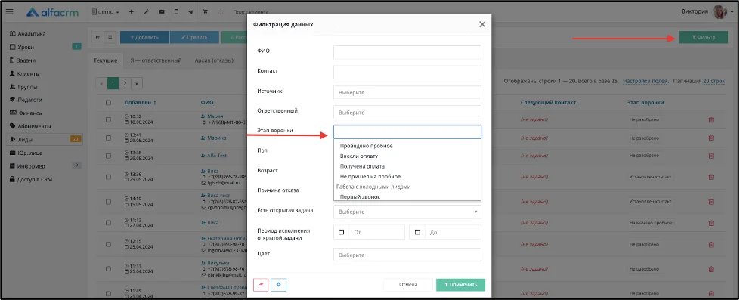Check the row checkbox for Екатерина
740x300 pixels.
click(x=109, y=244)
